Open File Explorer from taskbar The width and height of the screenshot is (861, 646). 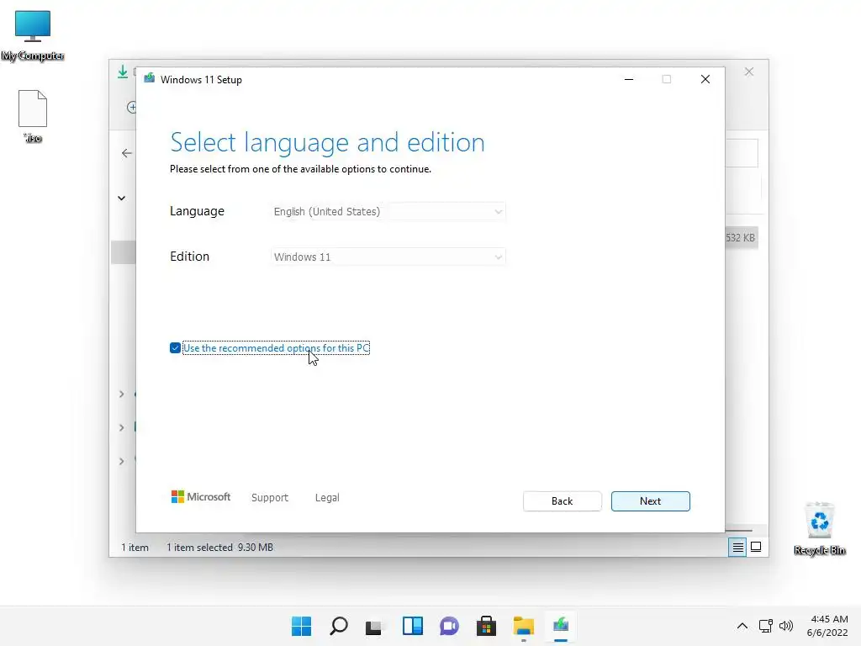point(523,626)
